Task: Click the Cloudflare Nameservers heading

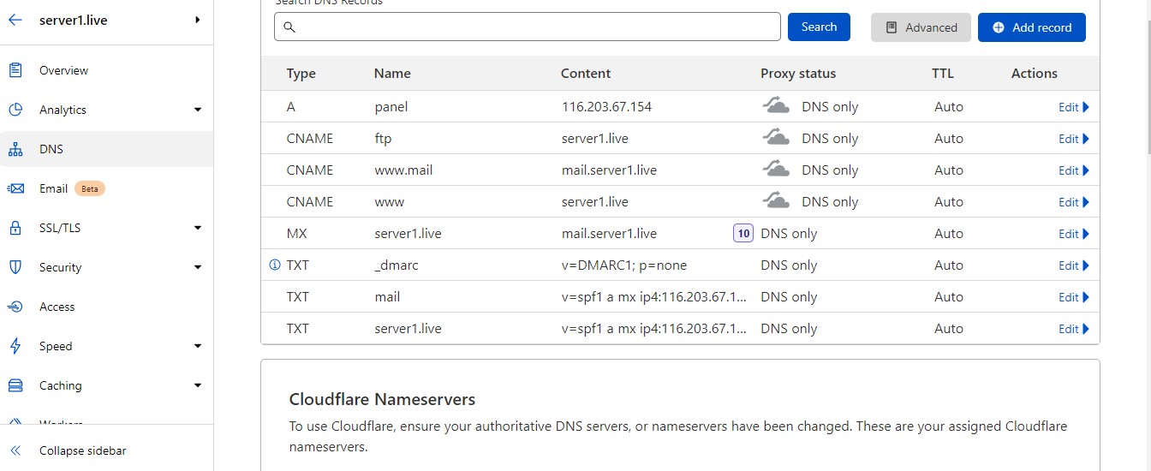Action: (382, 399)
